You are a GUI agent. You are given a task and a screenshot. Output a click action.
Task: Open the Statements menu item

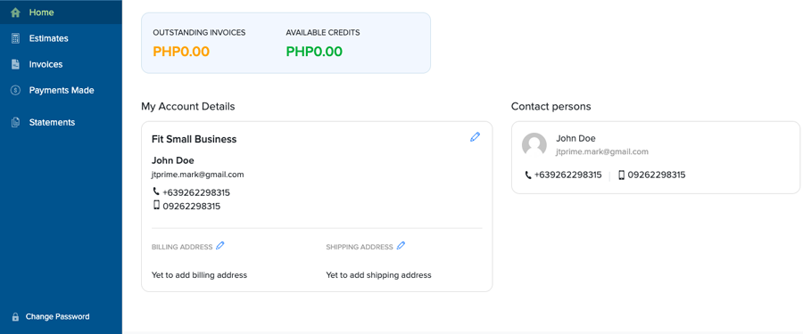52,122
